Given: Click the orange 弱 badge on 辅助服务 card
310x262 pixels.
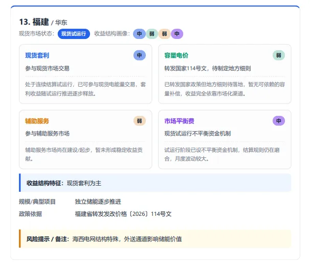Looking at the screenshot, I should 140,120.
